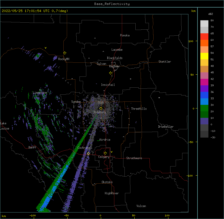Click the Strathmore label
Image resolution: width=224 pixels, height=219 pixels.
pyautogui.click(x=134, y=158)
